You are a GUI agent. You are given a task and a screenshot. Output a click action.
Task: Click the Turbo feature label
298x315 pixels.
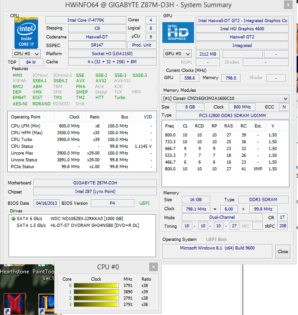120,98
